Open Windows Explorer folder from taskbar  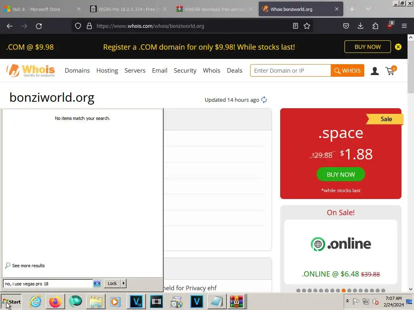click(95, 302)
